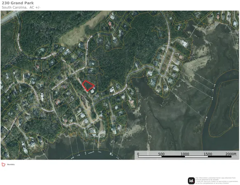Click the "Boundary" legend label
The height and width of the screenshot is (185, 240).
pyautogui.click(x=11, y=164)
